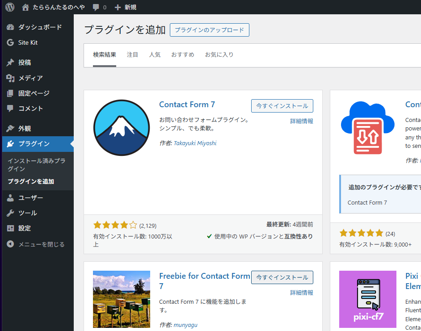Click the Plugins plug icon
This screenshot has width=421, height=331.
pos(10,144)
